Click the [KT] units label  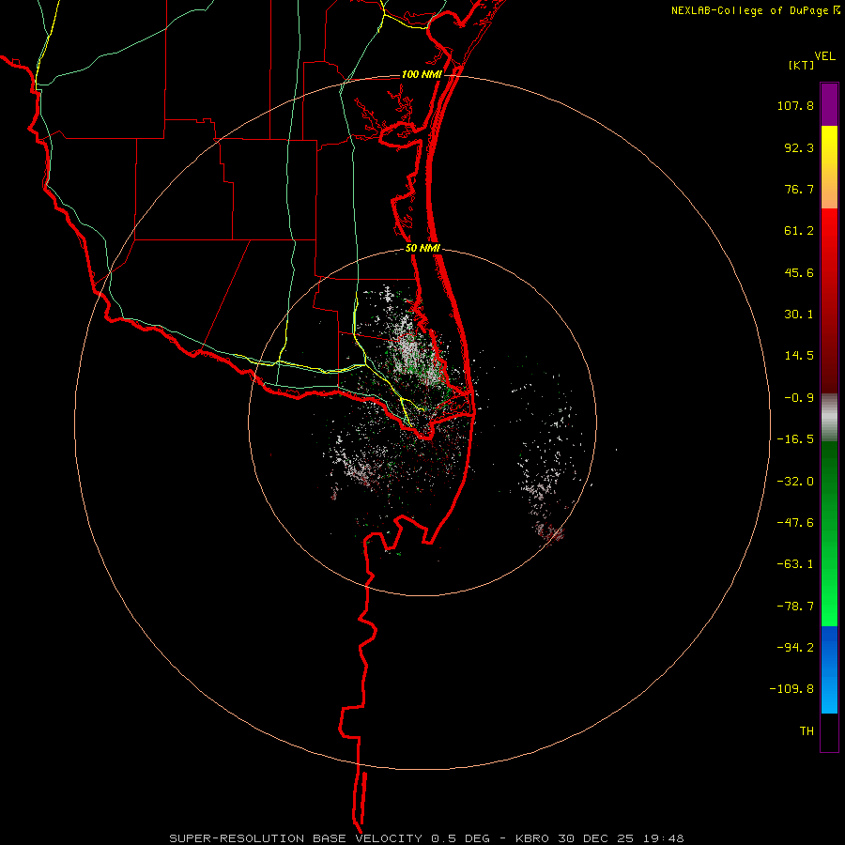802,65
